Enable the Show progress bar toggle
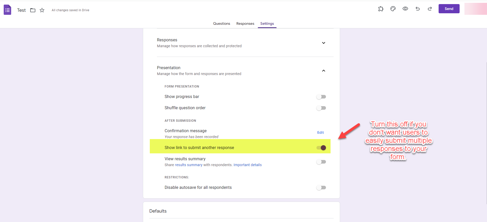 coord(321,97)
